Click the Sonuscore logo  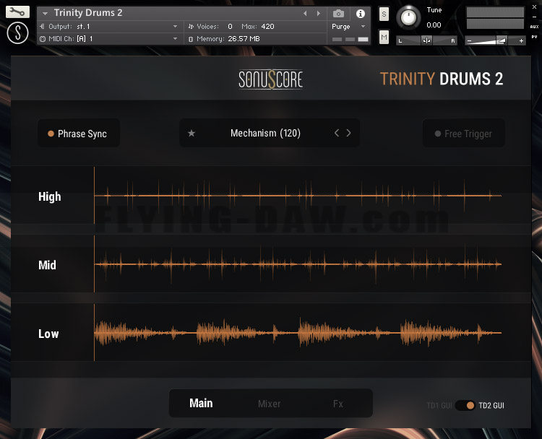(x=271, y=79)
